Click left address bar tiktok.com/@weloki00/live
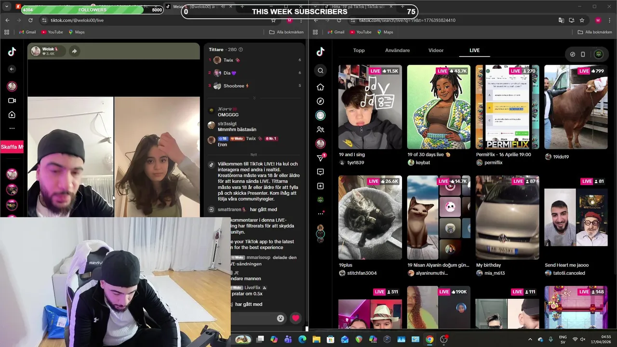 [x=77, y=20]
